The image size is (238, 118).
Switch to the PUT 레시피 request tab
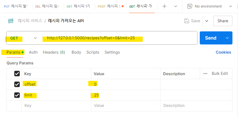(16, 6)
